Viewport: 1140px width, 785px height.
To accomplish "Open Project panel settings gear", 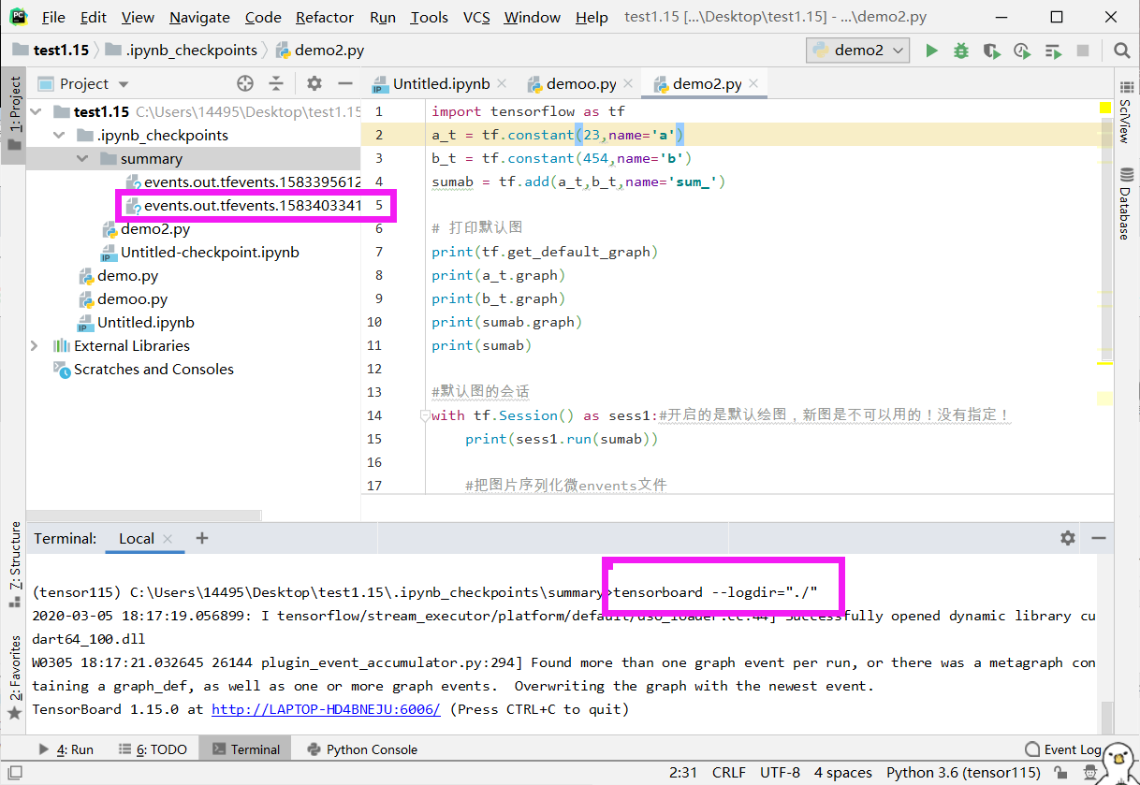I will [x=314, y=83].
